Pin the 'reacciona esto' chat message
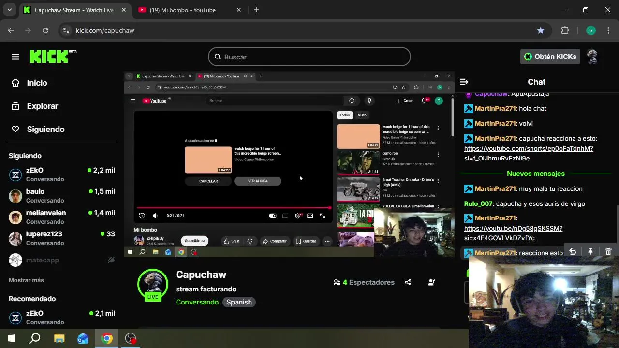 [590, 251]
